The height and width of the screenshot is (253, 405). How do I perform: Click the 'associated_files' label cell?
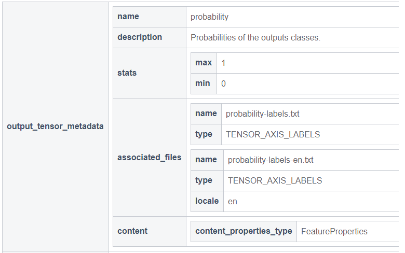click(x=150, y=157)
